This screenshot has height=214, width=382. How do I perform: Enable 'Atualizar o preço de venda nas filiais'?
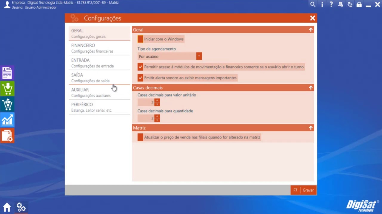pyautogui.click(x=140, y=137)
